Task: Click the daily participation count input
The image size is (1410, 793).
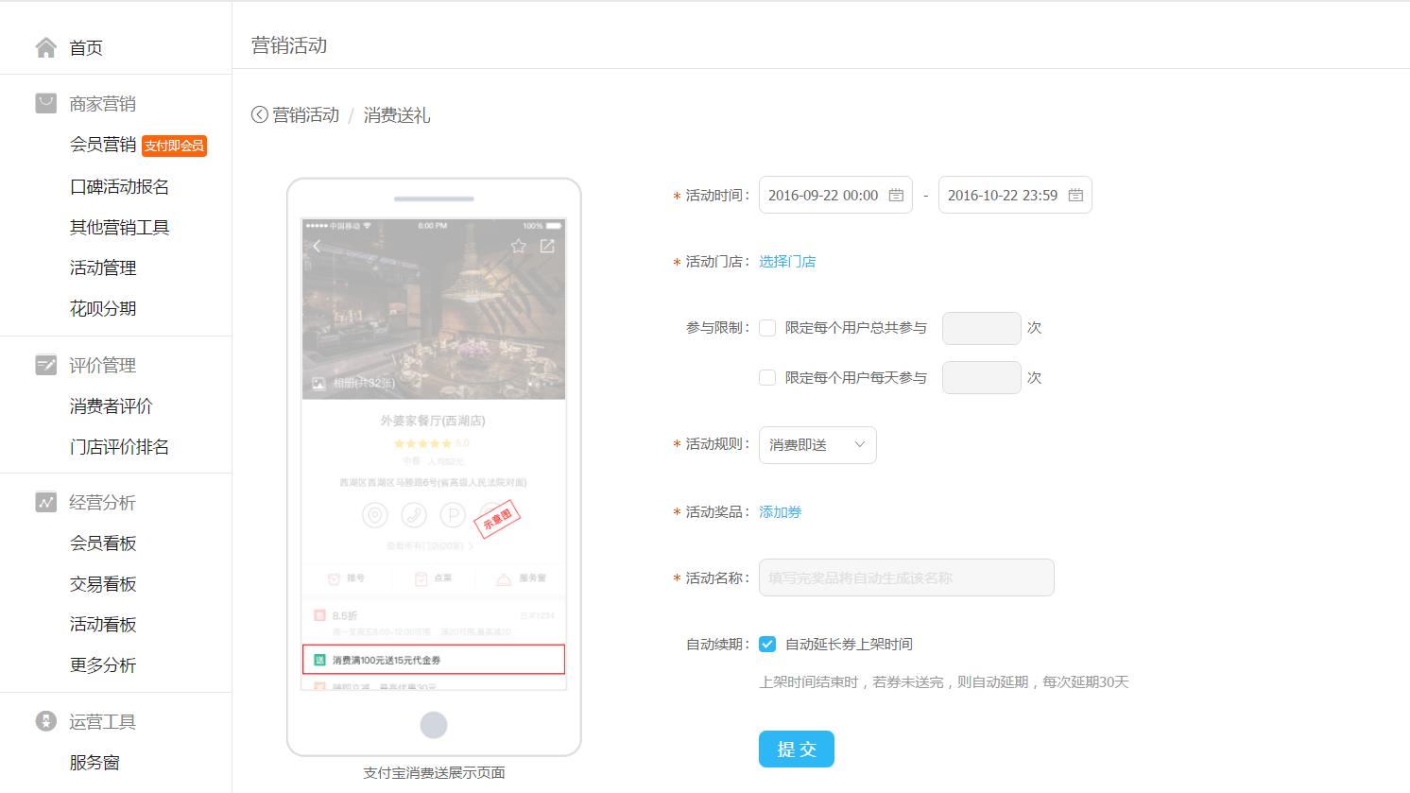Action: pos(982,377)
